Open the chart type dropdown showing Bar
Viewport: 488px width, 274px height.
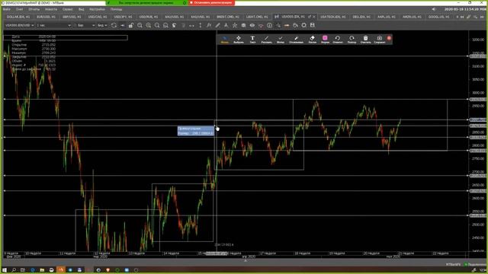click(x=84, y=25)
